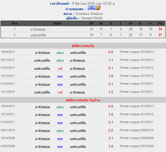The image size is (166, 152).
Task: Click the เสมอ result on 09/01/2010 row
Action: tap(60, 131)
